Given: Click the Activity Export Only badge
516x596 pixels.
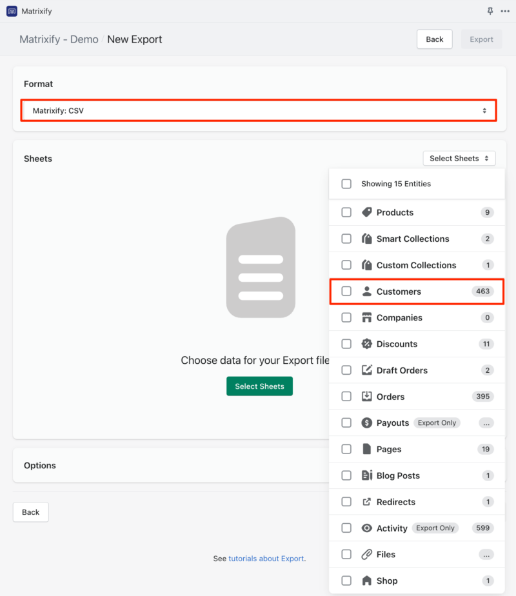Looking at the screenshot, I should pyautogui.click(x=435, y=528).
